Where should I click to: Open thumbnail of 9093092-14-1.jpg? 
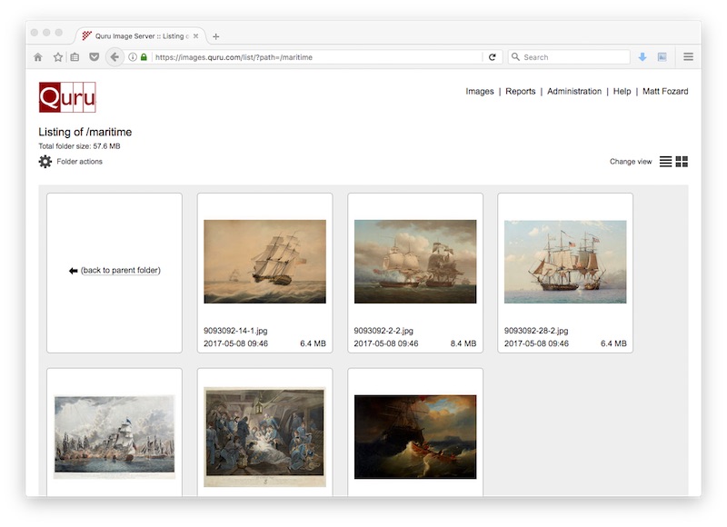click(264, 262)
